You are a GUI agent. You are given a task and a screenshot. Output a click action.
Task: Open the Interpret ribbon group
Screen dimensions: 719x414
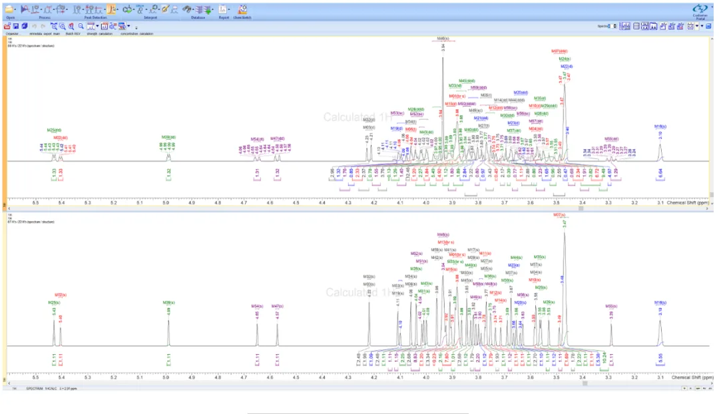150,17
